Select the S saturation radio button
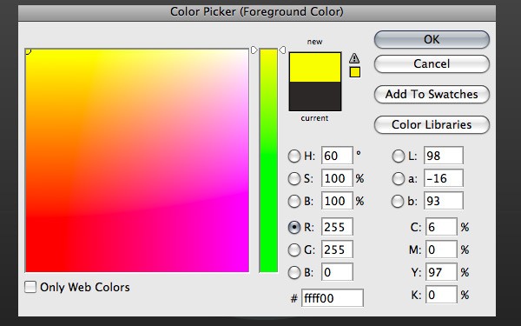Screen dimensions: 521x326 click(x=294, y=178)
